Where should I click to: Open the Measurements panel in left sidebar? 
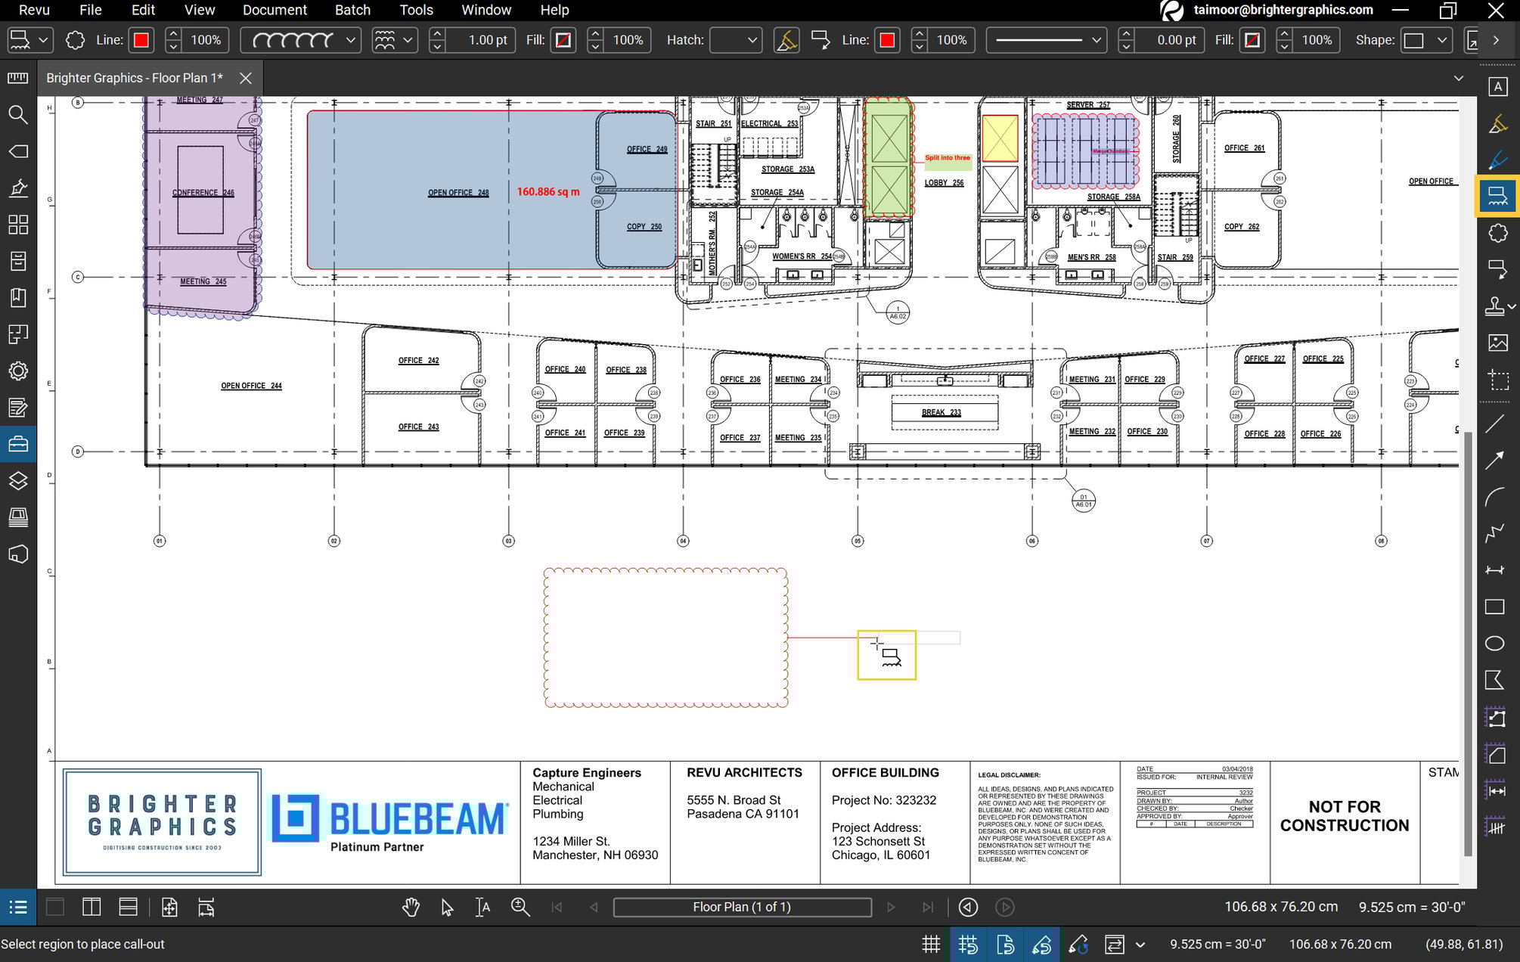click(x=17, y=77)
